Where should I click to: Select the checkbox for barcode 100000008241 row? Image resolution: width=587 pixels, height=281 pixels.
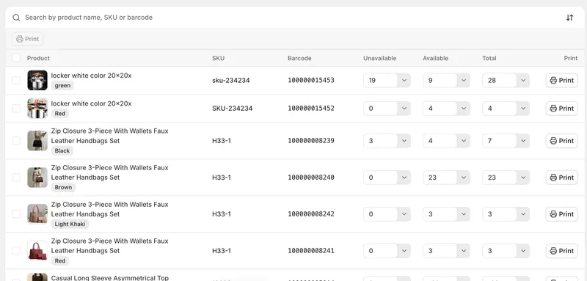point(16,251)
